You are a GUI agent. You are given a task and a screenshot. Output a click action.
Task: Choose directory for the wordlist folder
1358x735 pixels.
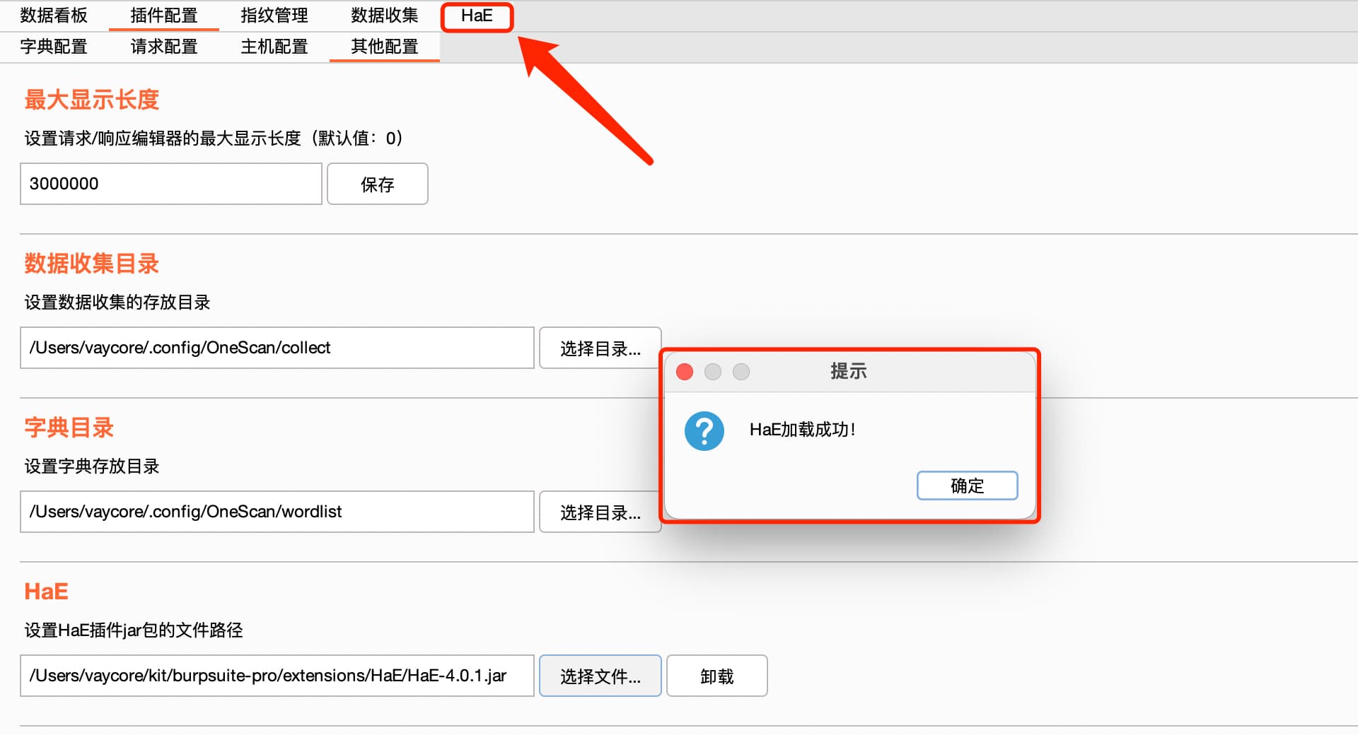coord(600,512)
